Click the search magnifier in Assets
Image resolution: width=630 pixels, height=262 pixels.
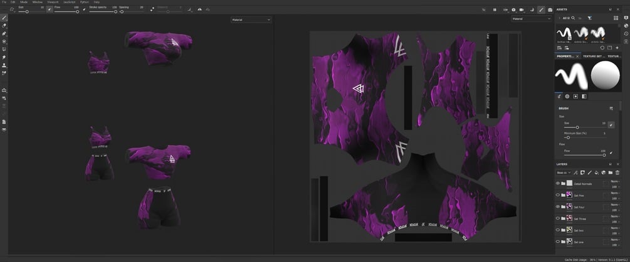click(x=573, y=18)
